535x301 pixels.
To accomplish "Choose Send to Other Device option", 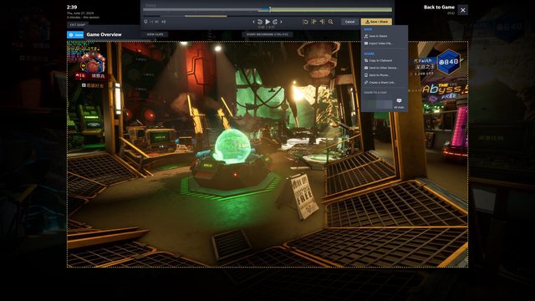I will click(381, 68).
